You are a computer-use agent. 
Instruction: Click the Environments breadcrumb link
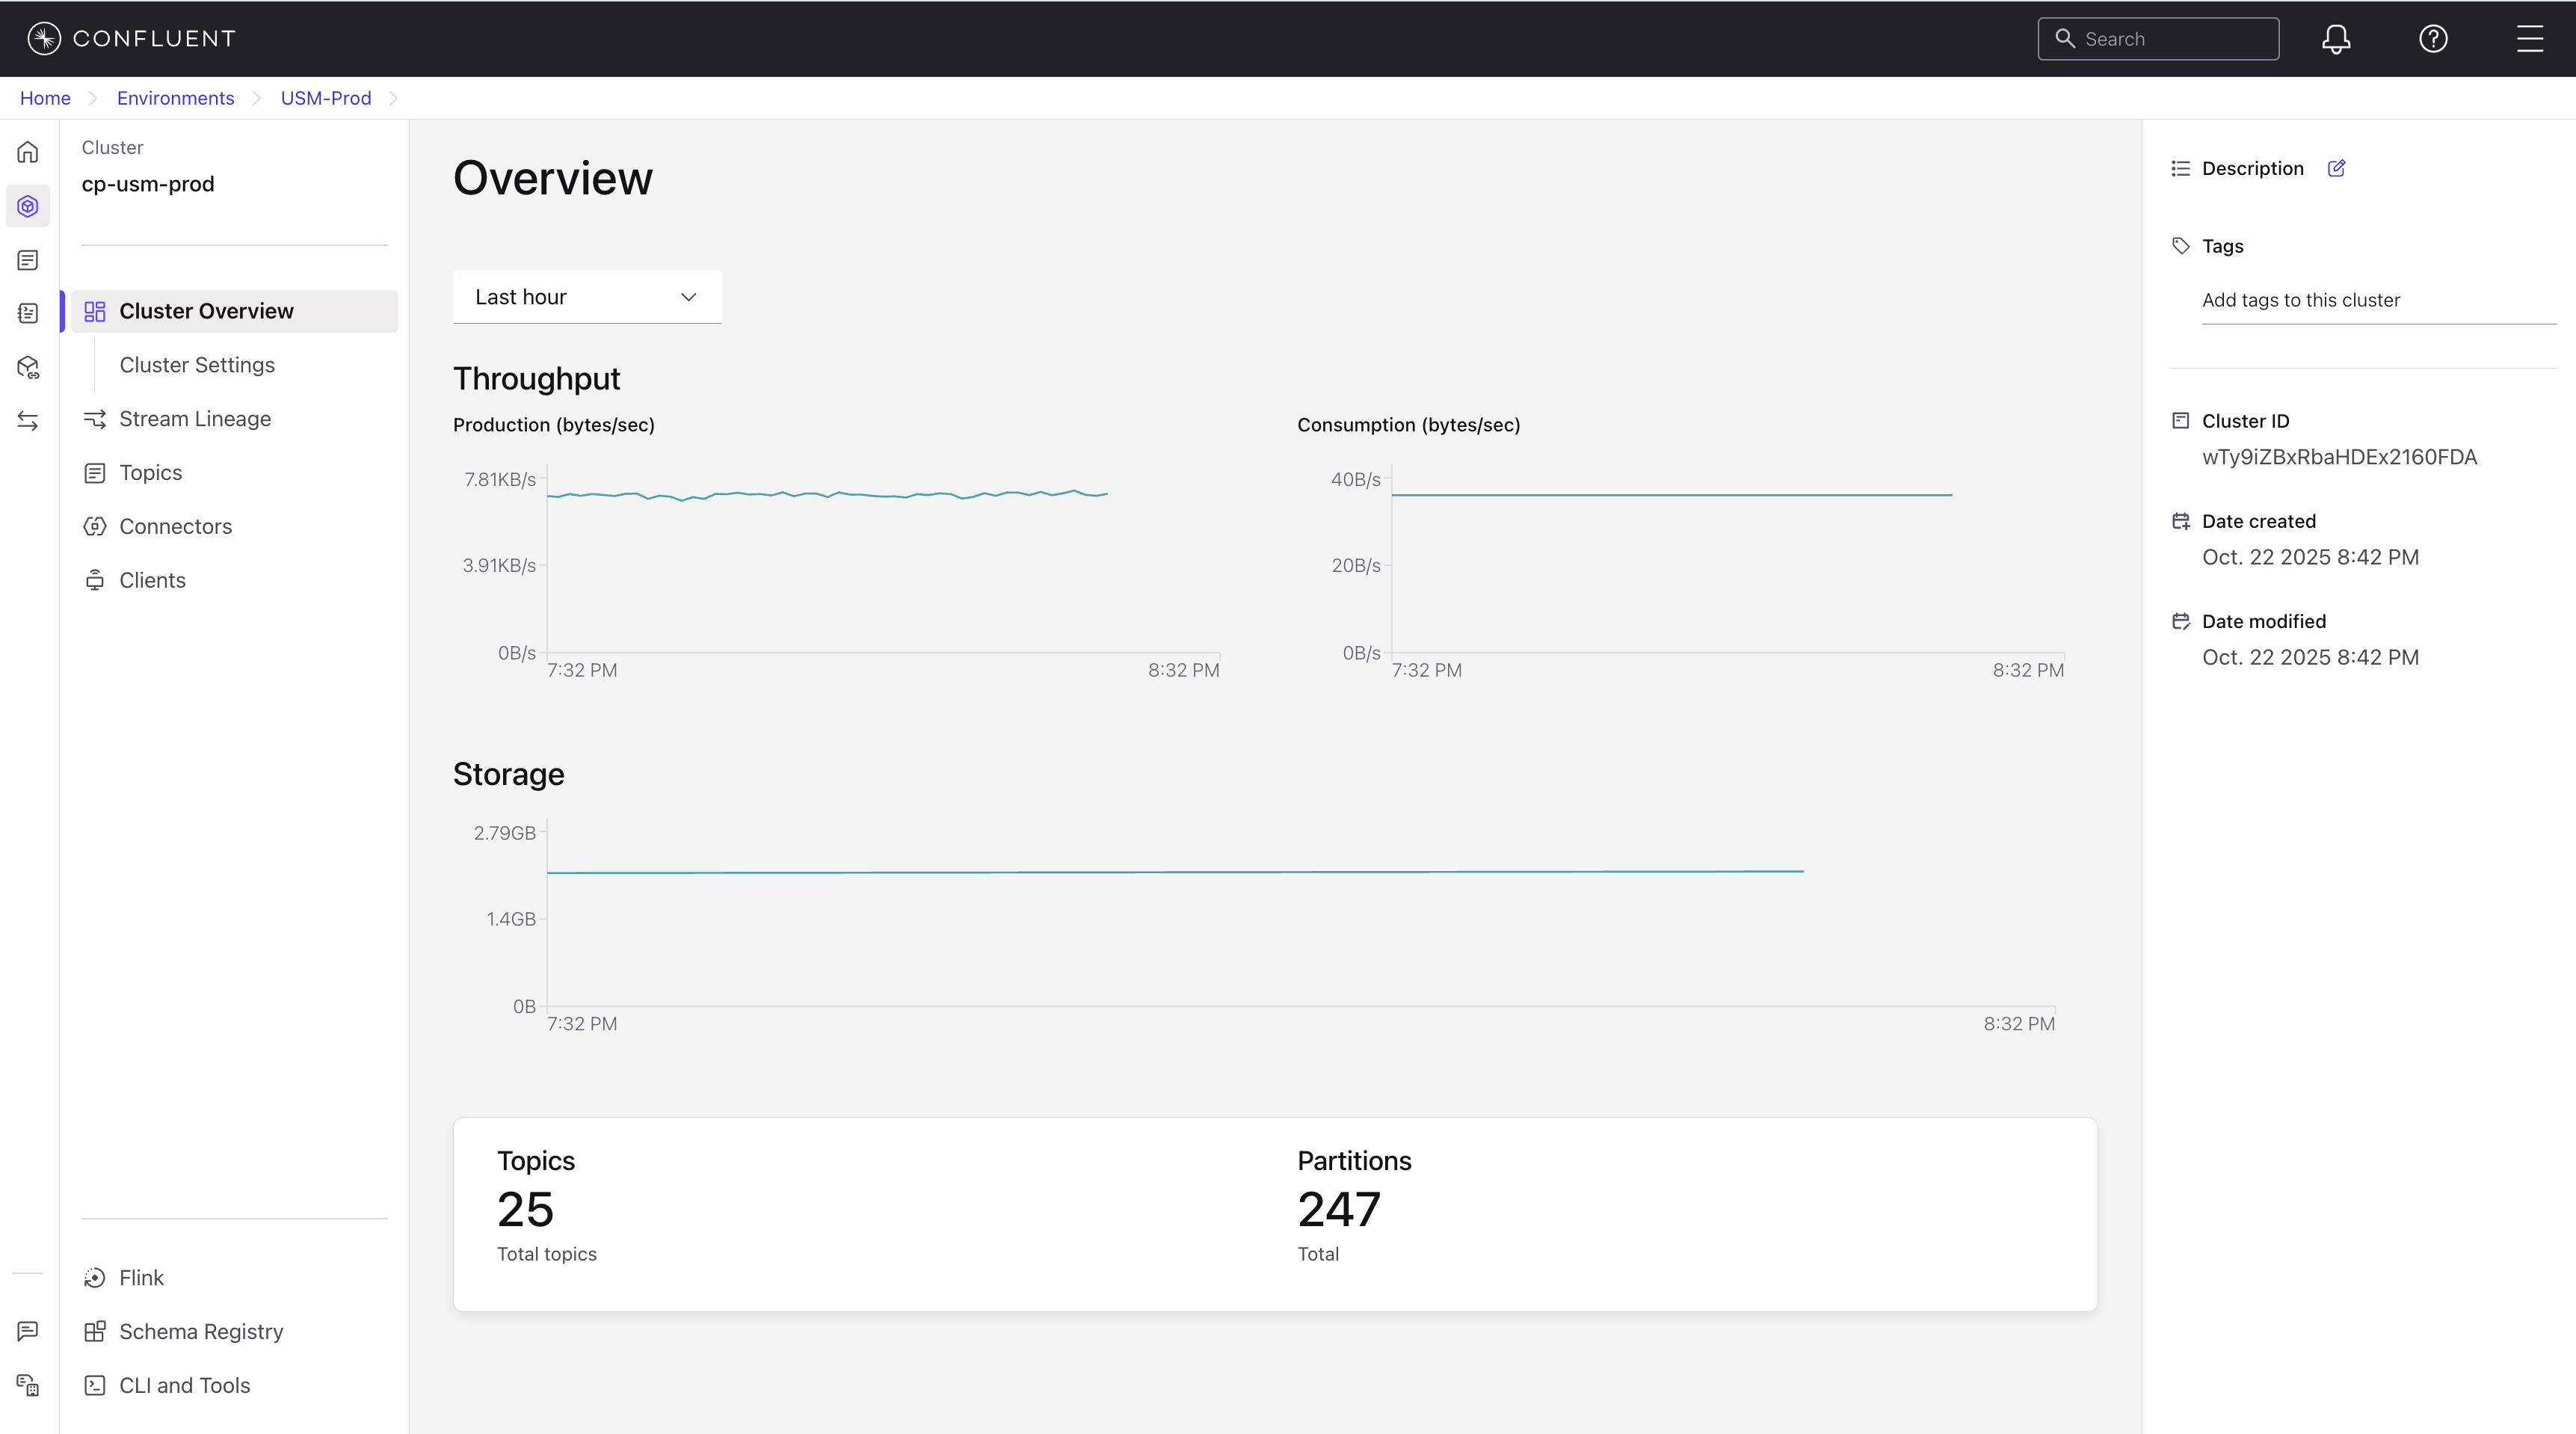(x=175, y=98)
